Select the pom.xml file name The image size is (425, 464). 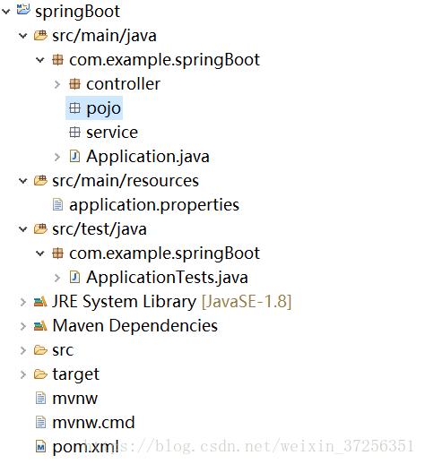click(85, 447)
